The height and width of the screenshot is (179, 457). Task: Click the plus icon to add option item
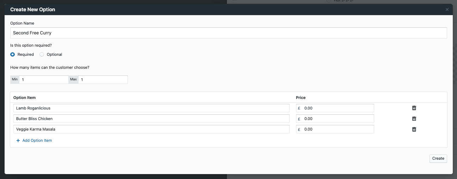point(18,140)
